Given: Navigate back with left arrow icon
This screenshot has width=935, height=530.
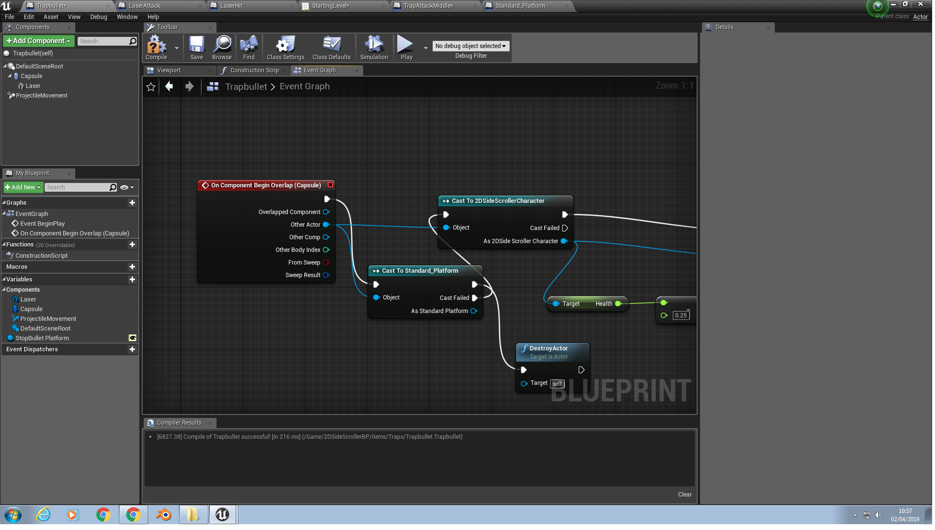Looking at the screenshot, I should click(169, 87).
